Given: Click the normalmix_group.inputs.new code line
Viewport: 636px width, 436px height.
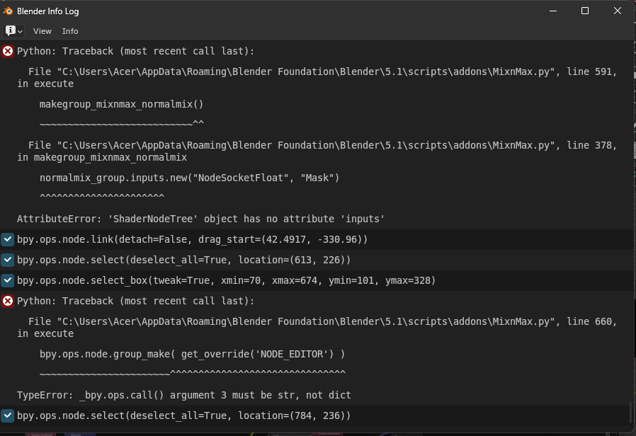Looking at the screenshot, I should pyautogui.click(x=189, y=178).
